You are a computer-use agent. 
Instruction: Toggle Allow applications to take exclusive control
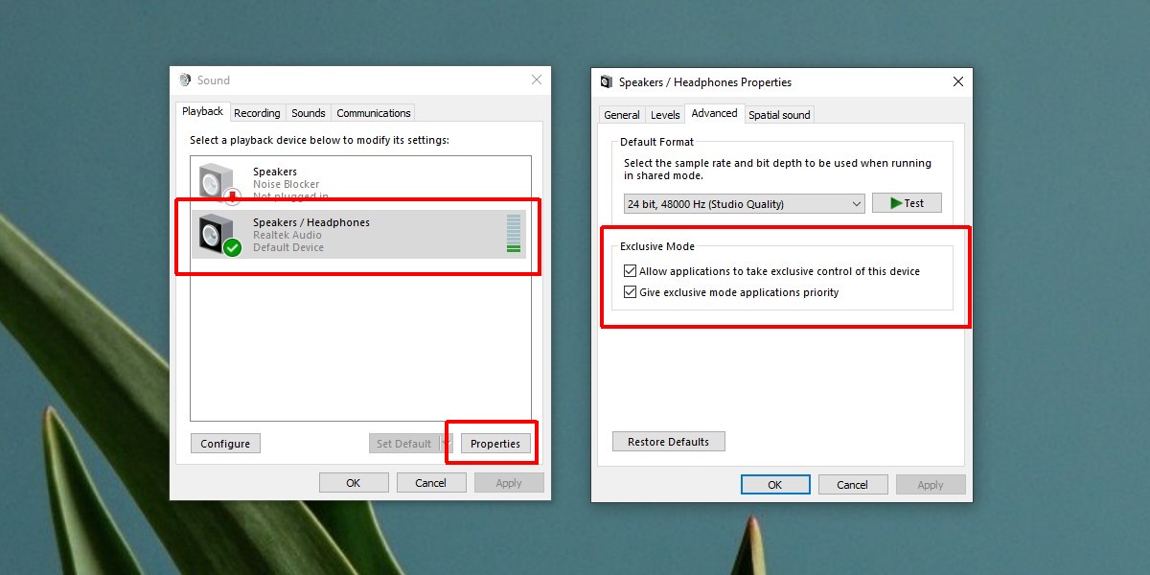[630, 271]
